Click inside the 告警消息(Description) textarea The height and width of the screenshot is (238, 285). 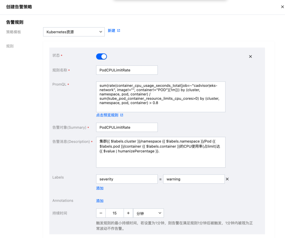161,152
